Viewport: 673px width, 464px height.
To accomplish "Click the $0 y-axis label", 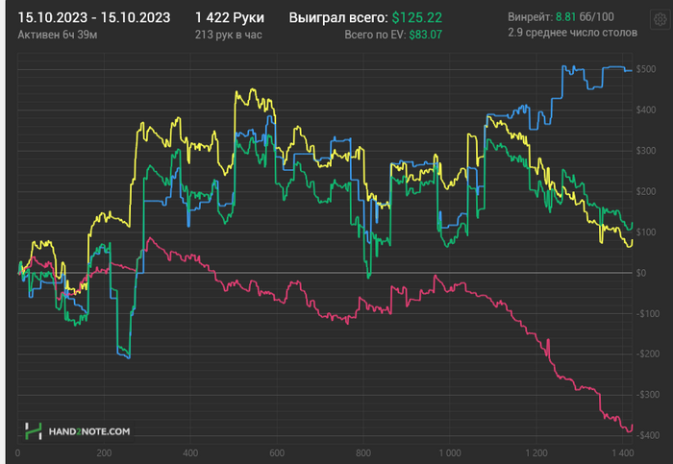I will coord(641,273).
